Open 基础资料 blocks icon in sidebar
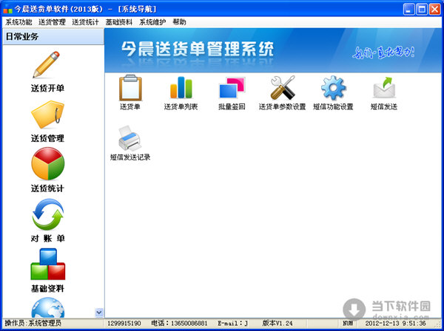 tap(47, 265)
